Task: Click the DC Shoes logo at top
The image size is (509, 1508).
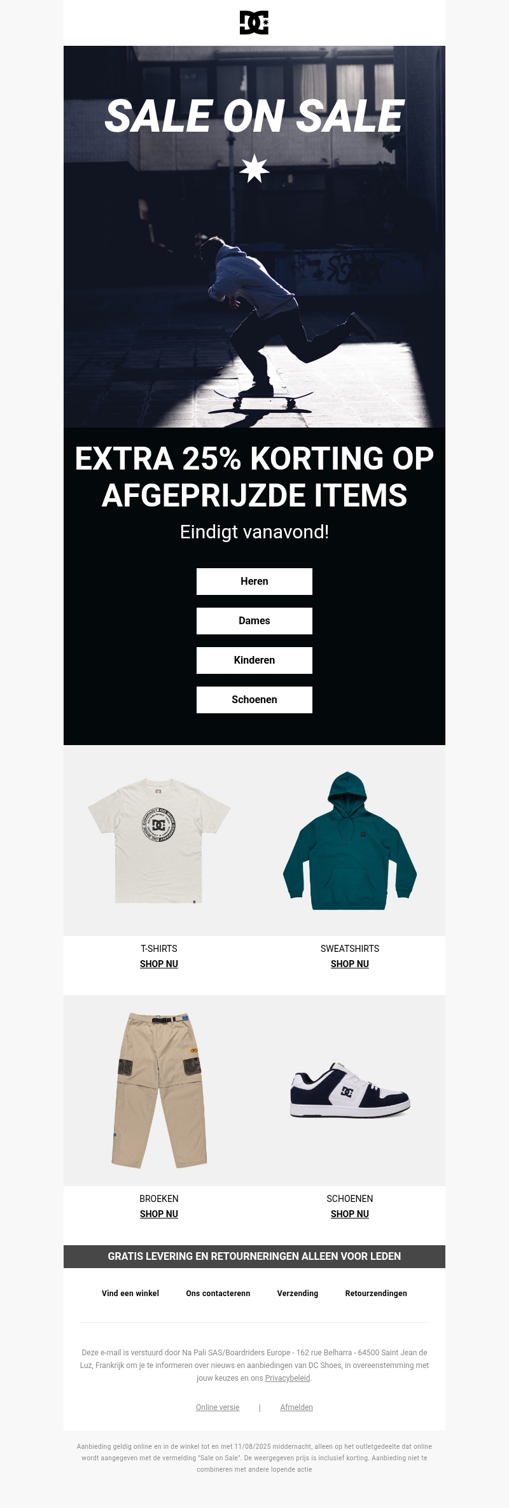Action: click(x=254, y=23)
